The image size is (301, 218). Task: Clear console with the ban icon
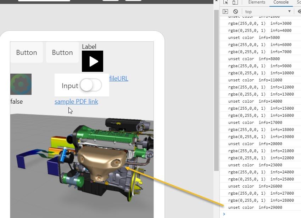[235, 11]
